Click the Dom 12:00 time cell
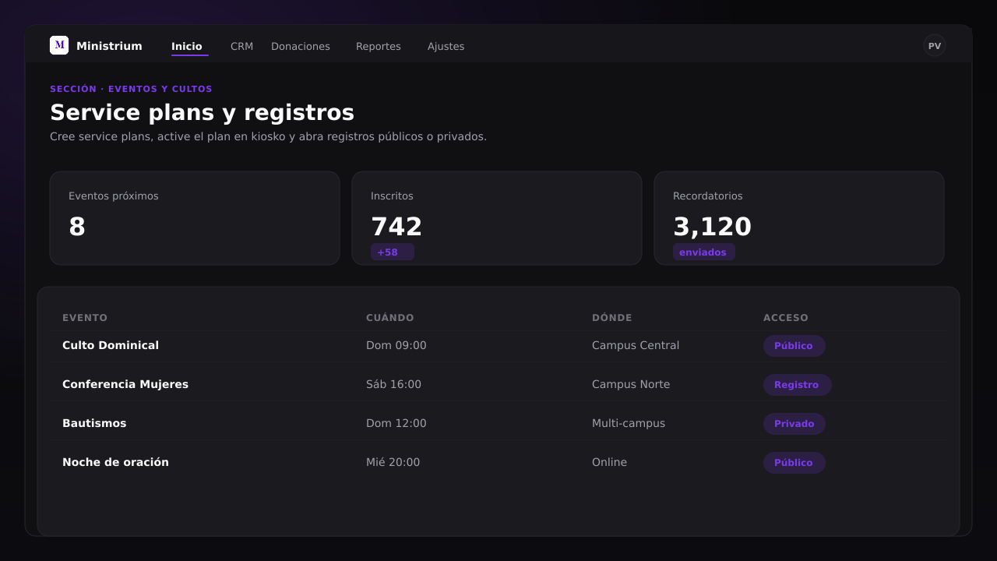 [396, 423]
